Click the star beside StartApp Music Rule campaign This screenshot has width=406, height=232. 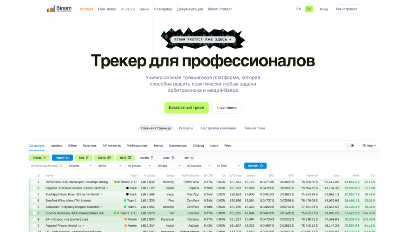102,194
